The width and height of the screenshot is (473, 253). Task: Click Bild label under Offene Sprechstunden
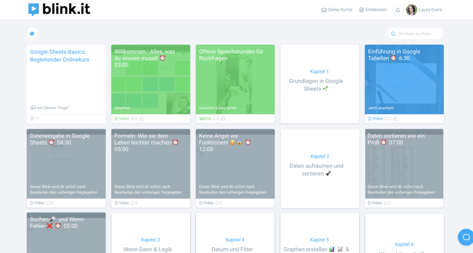[x=205, y=118]
